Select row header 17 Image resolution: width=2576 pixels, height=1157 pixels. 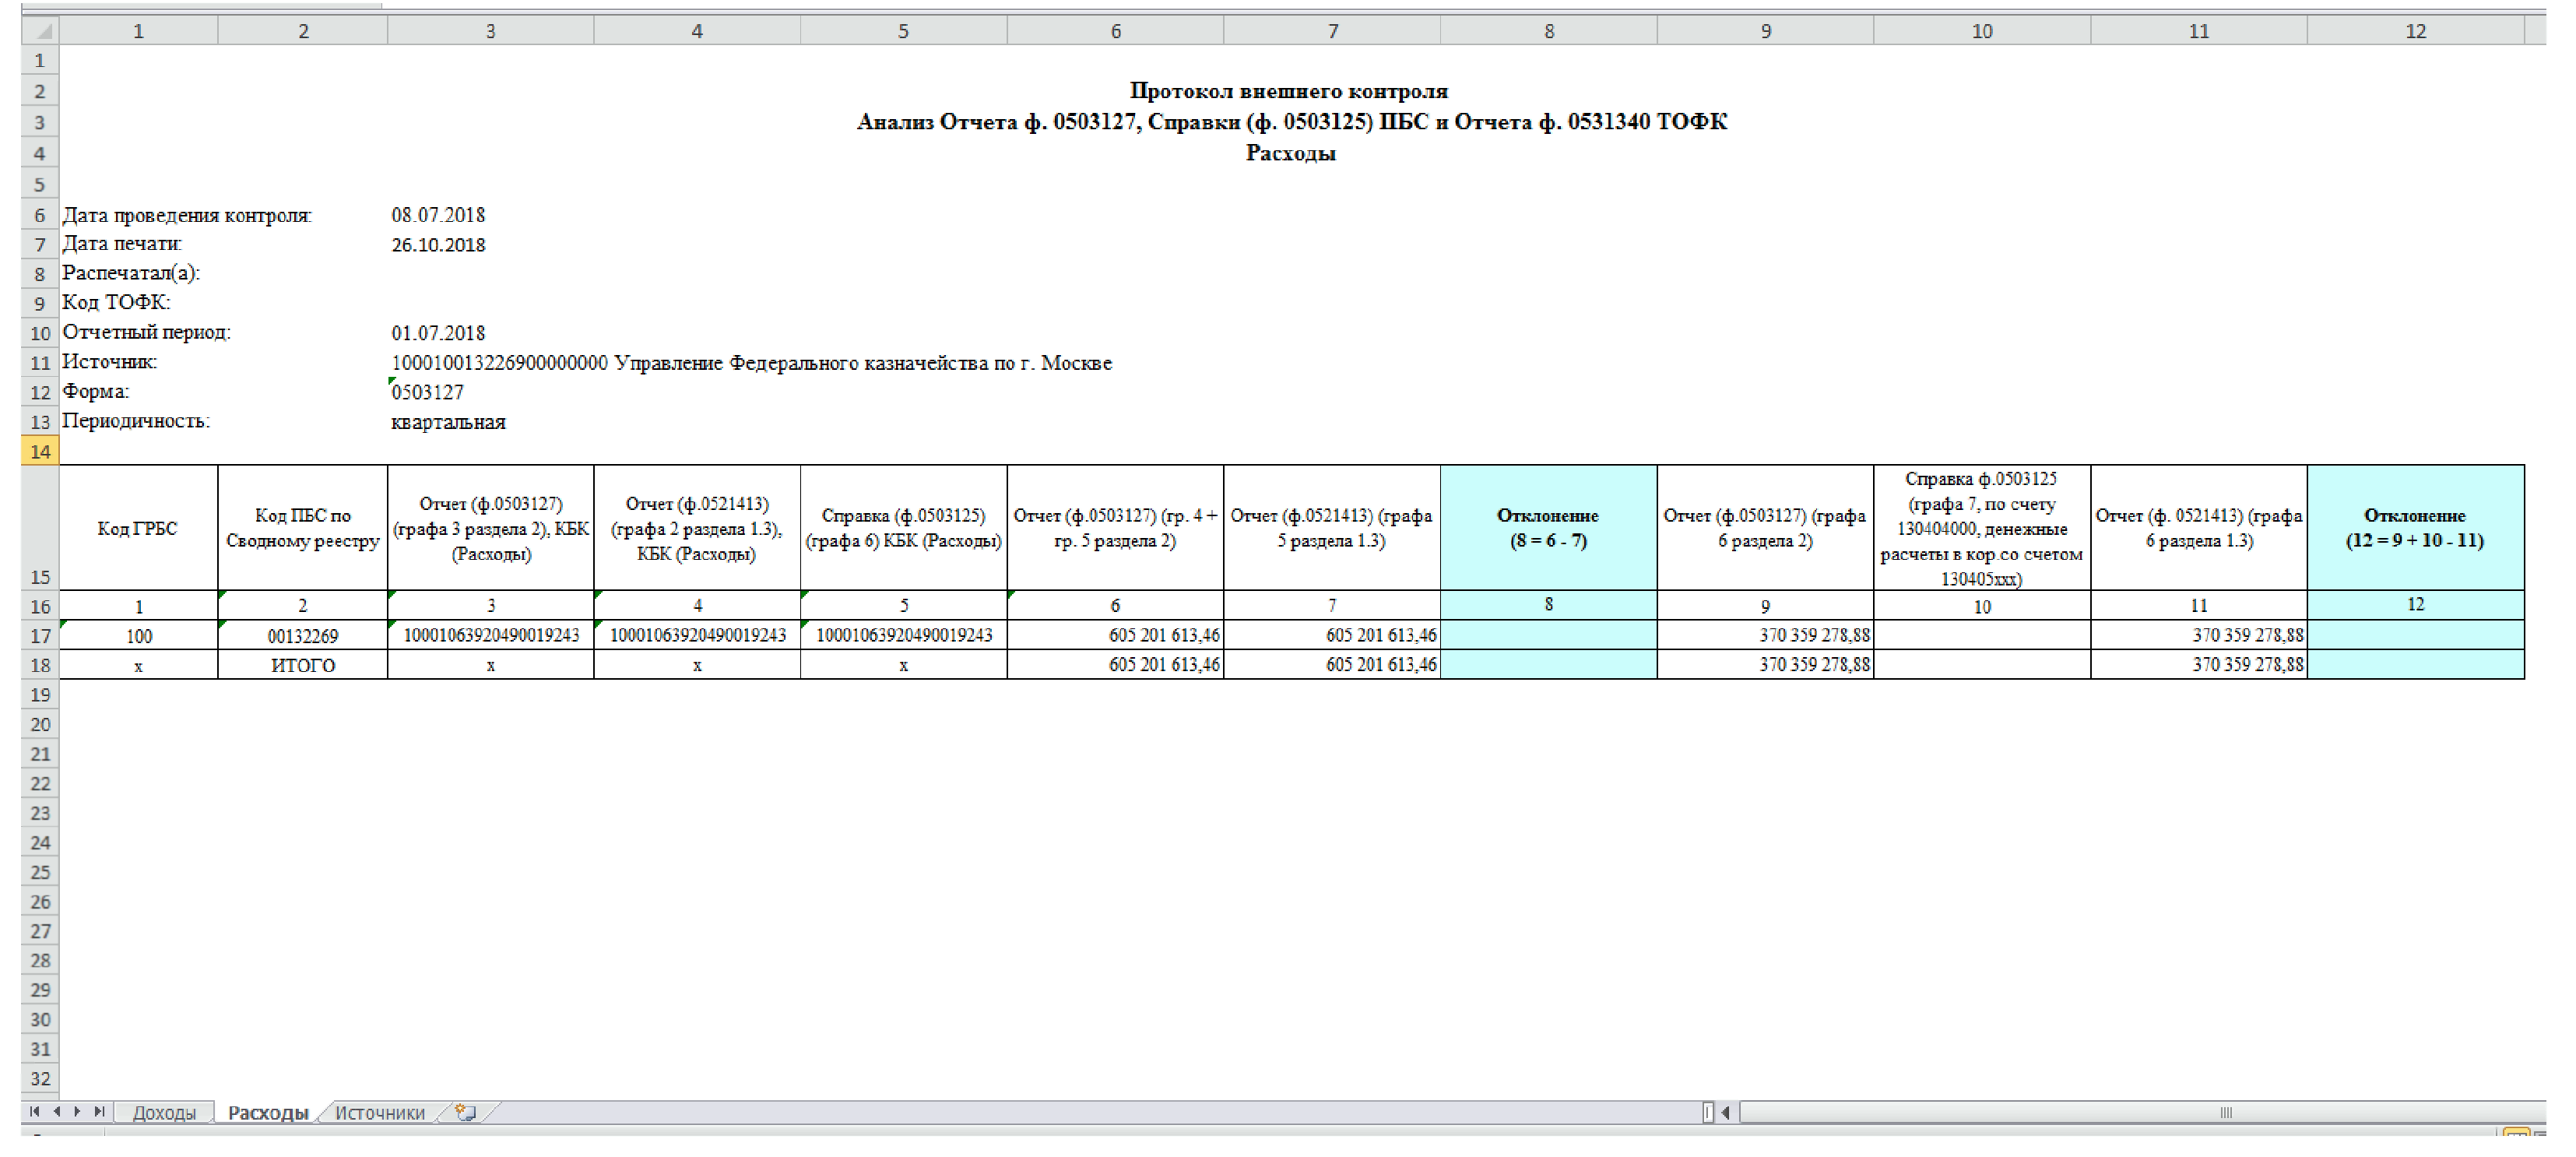[40, 636]
